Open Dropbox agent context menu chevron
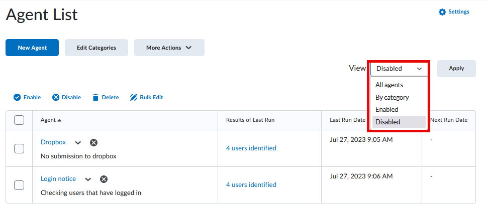The width and height of the screenshot is (488, 206). [x=78, y=143]
